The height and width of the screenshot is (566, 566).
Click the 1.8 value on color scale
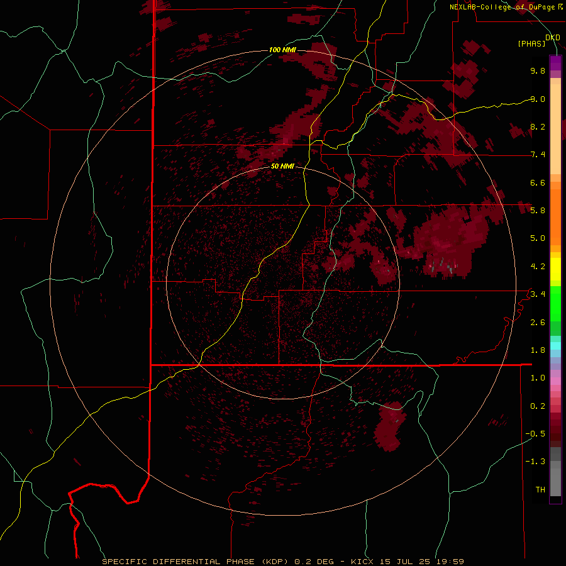(x=538, y=350)
